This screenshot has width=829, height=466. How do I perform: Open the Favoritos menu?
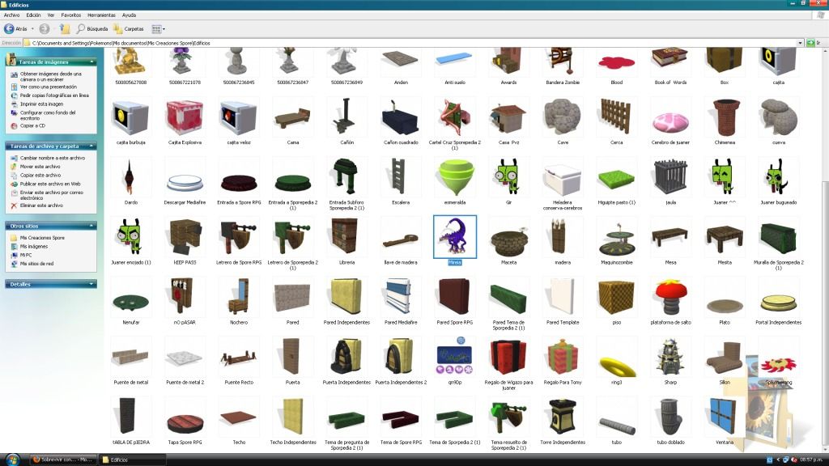pyautogui.click(x=71, y=15)
